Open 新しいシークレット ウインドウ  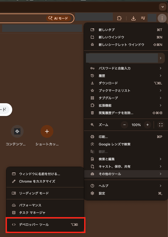[126, 45]
